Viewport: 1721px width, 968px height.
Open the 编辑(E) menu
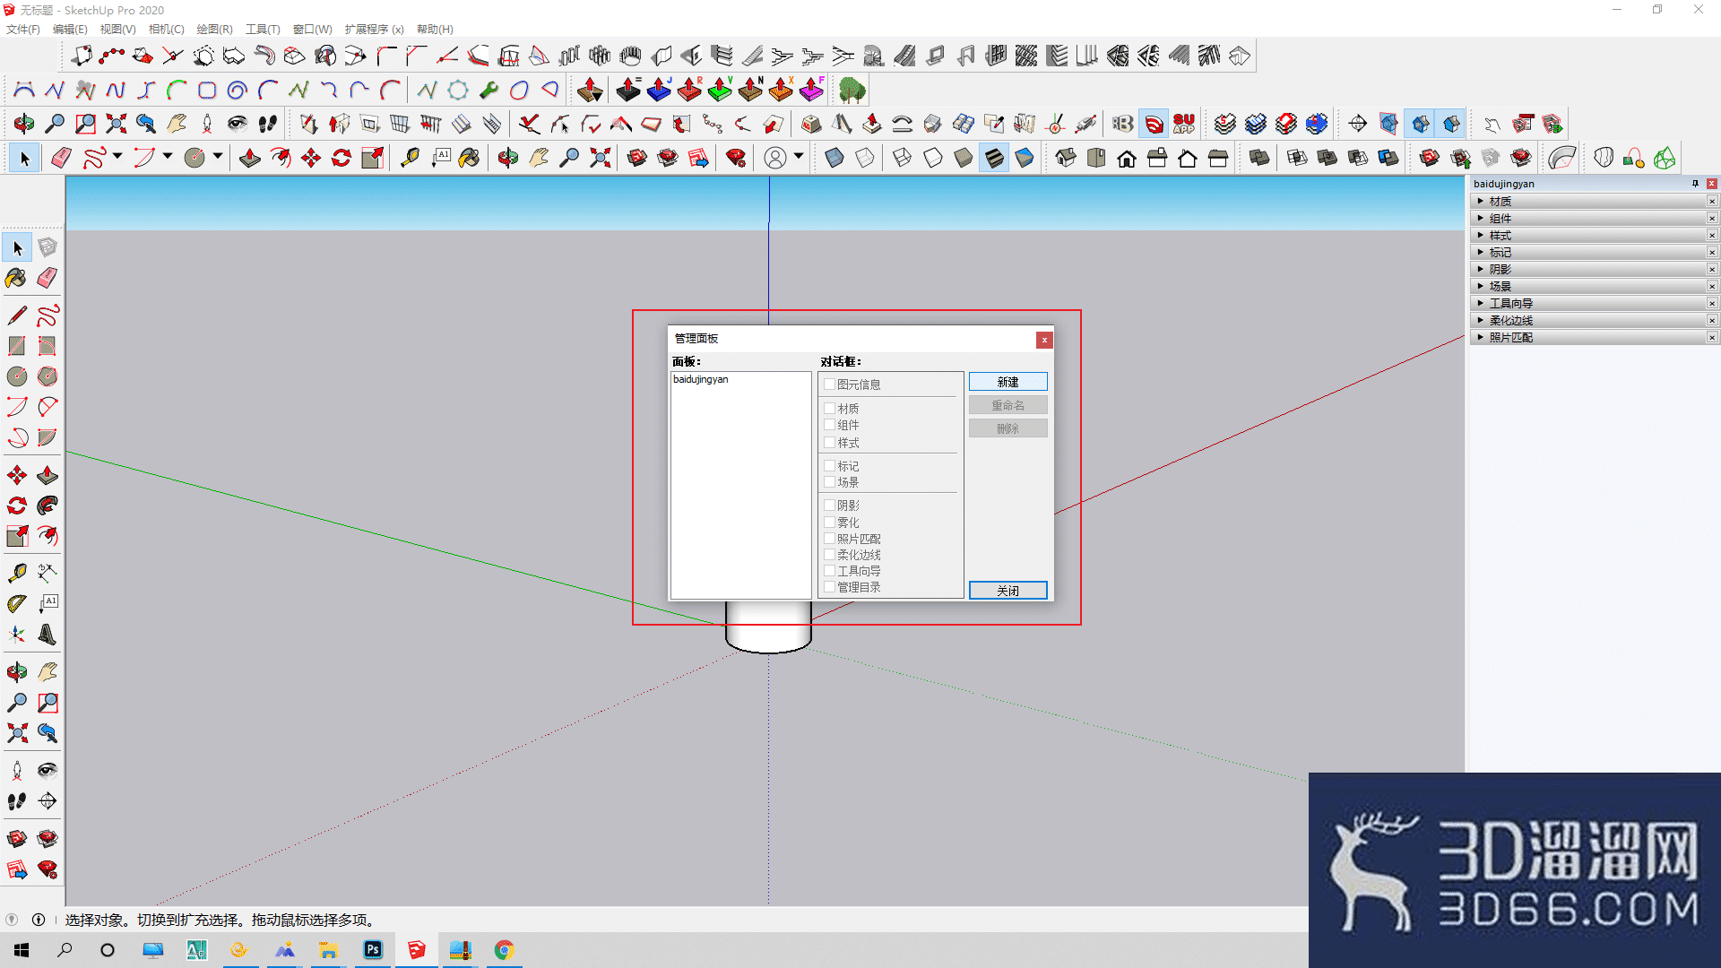pyautogui.click(x=70, y=29)
